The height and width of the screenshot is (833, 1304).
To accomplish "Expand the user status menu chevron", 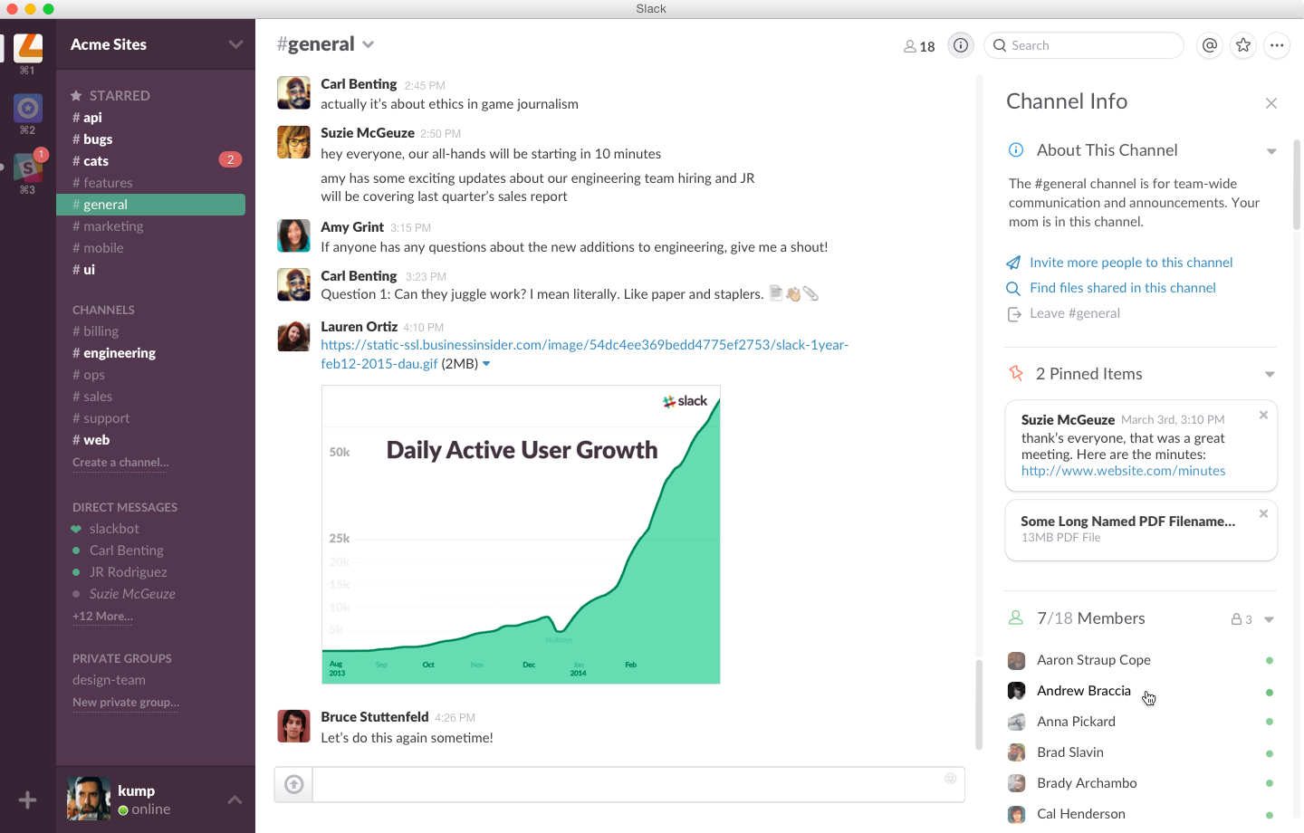I will click(x=235, y=799).
